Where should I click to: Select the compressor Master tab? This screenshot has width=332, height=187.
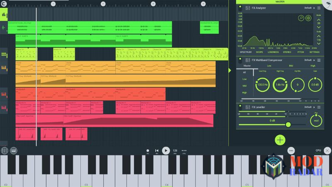pyautogui.click(x=247, y=66)
